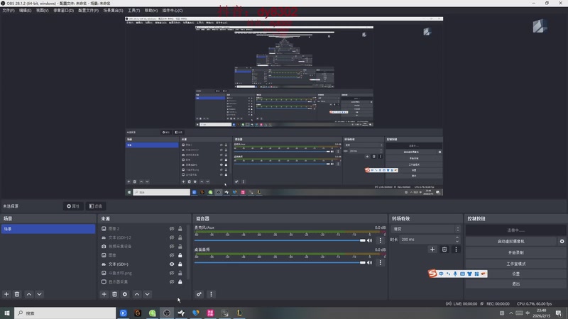The height and width of the screenshot is (319, 568).
Task: Open 文件(F) menu
Action: click(9, 11)
